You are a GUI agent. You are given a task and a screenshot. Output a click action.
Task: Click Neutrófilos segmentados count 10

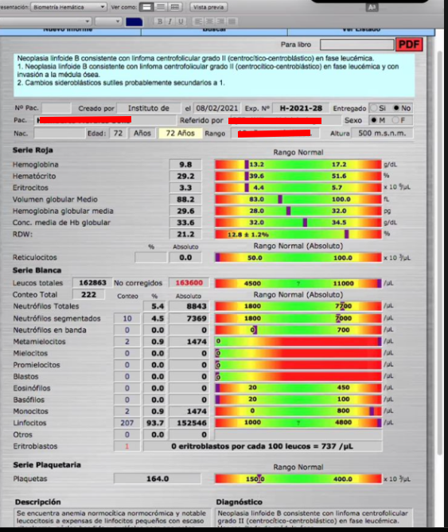(127, 318)
